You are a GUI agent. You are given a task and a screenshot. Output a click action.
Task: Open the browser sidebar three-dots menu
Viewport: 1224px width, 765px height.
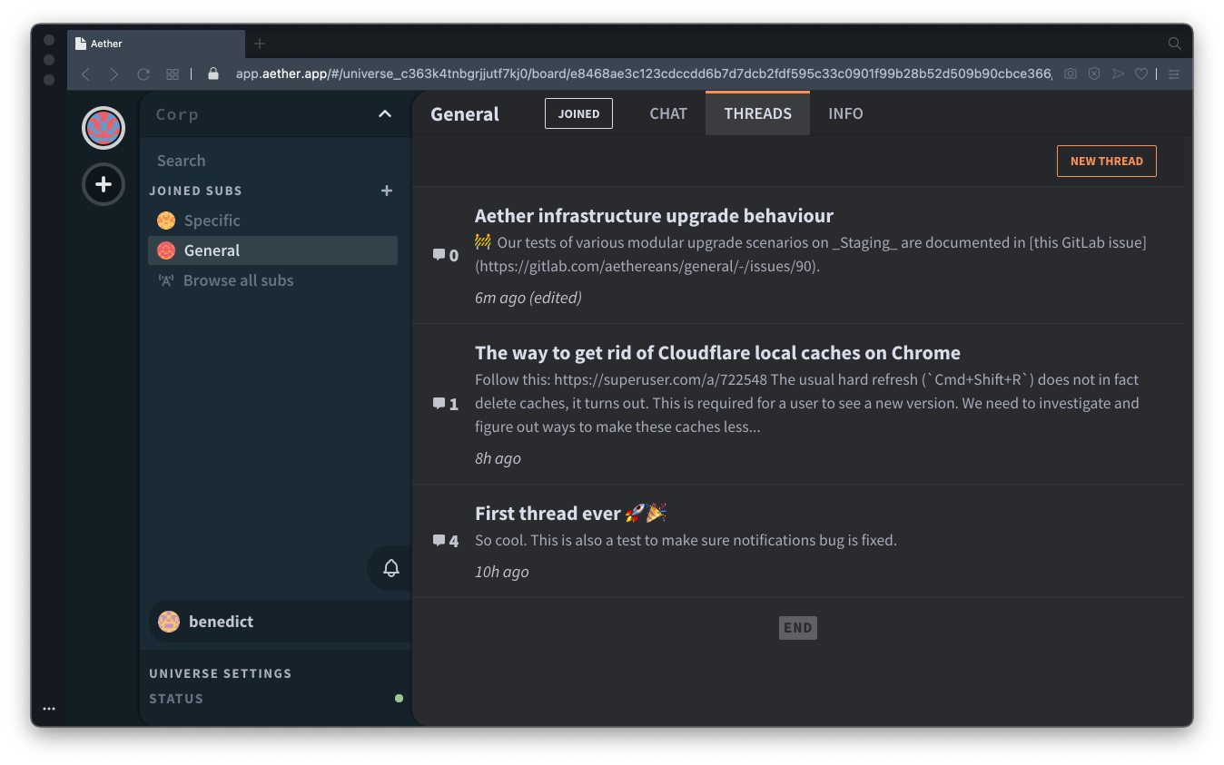click(49, 709)
